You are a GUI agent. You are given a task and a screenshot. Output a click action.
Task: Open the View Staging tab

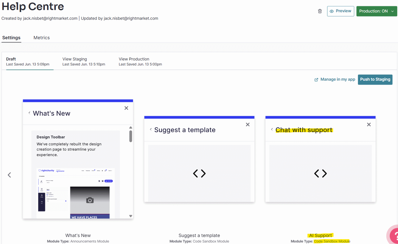tap(84, 62)
